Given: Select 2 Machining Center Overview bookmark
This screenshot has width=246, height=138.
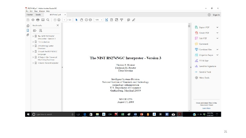Looking at the screenshot, I should 46,47.
